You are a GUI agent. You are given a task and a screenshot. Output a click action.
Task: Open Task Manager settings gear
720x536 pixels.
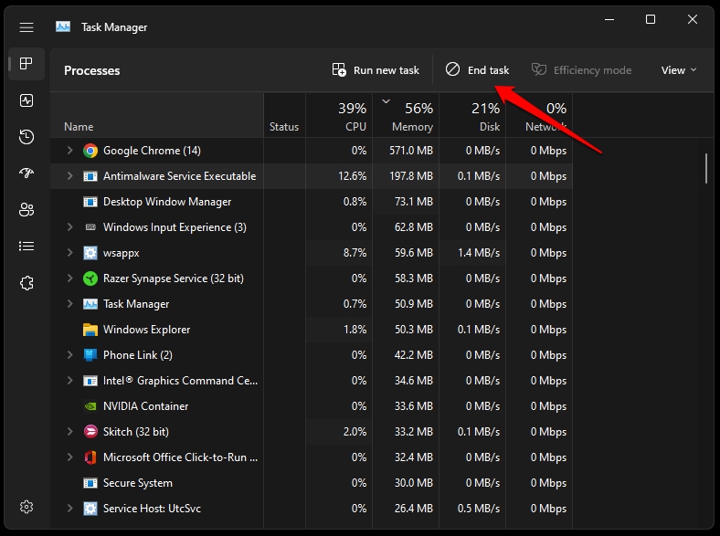click(26, 507)
